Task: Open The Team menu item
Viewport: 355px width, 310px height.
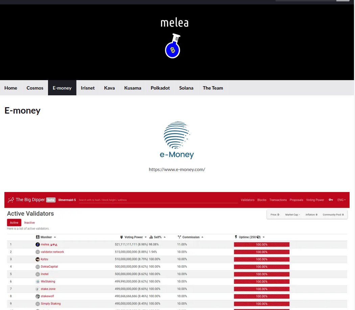Action: coord(213,88)
